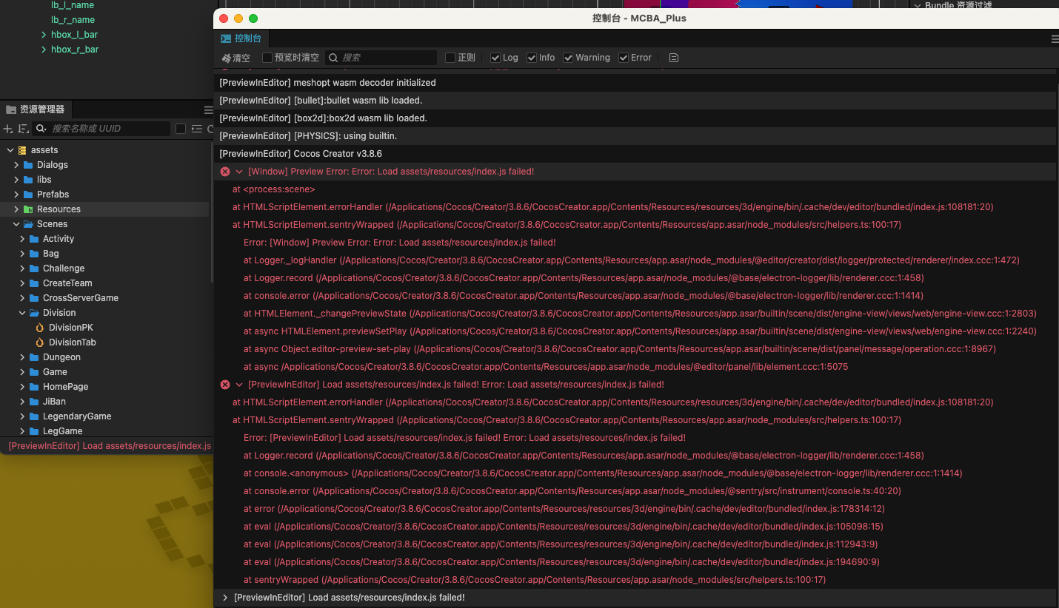Select the LegendaryGame folder
The height and width of the screenshot is (608, 1059).
77,416
